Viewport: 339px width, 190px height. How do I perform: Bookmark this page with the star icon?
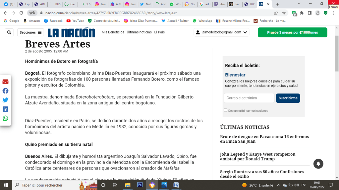coord(284,13)
